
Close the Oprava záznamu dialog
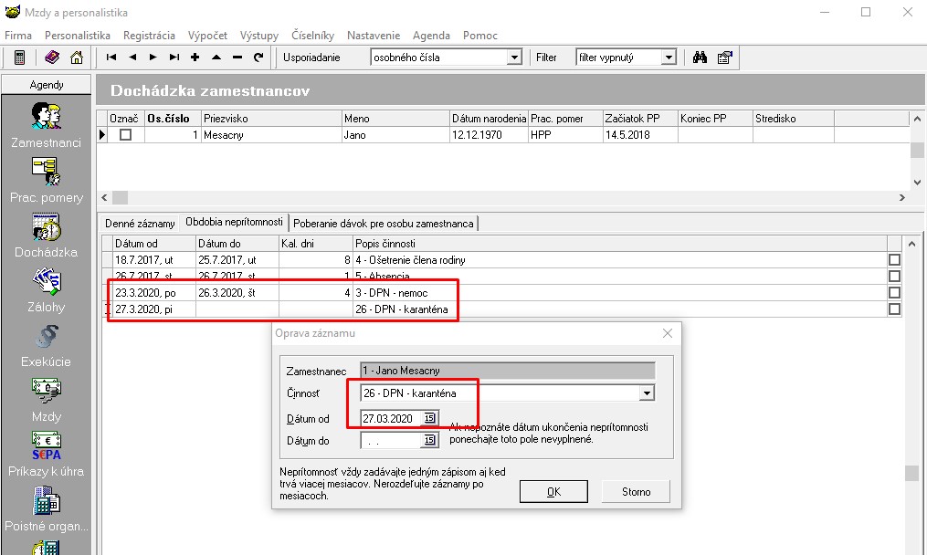click(668, 333)
